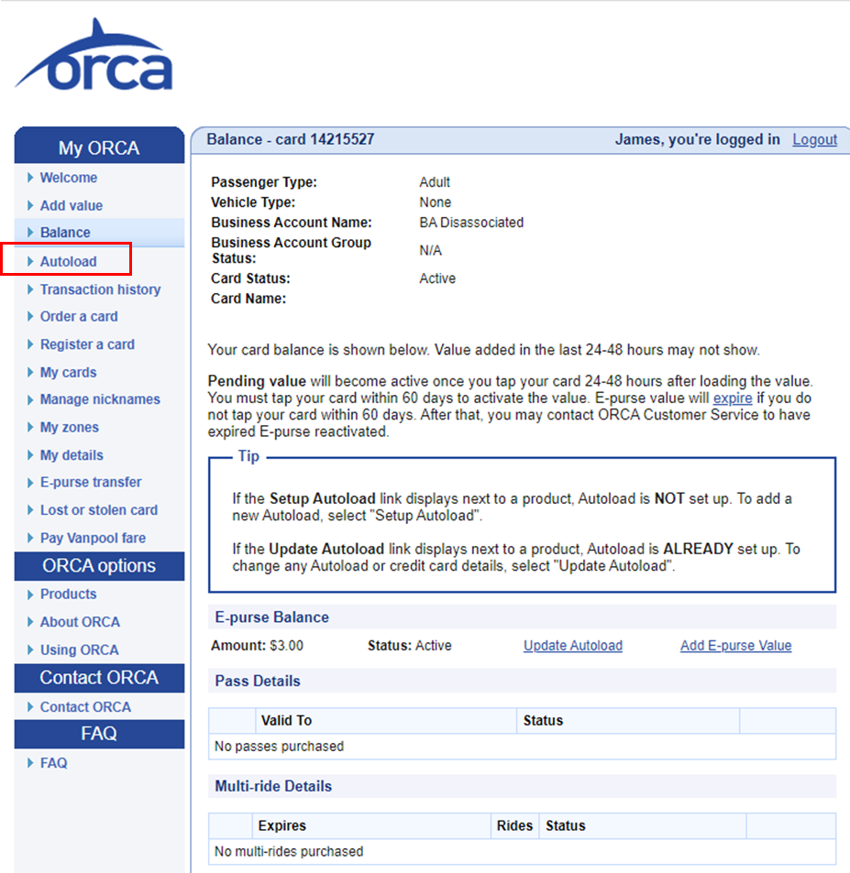850x873 pixels.
Task: Open Manage nicknames
Action: [100, 399]
